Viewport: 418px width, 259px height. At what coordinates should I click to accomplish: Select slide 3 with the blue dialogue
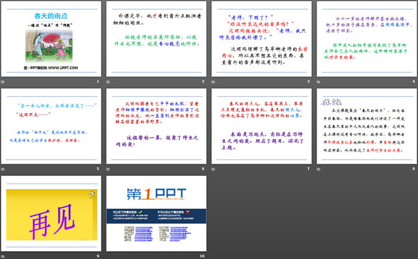tap(261, 38)
